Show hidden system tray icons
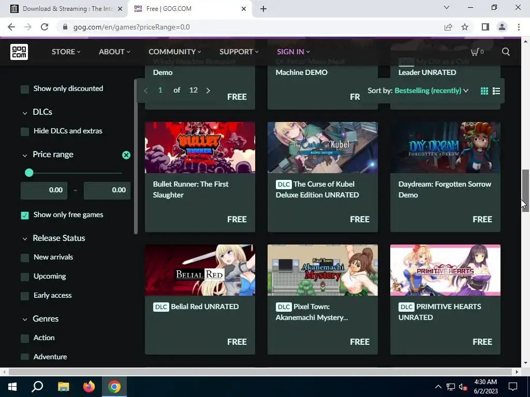Image resolution: width=530 pixels, height=397 pixels. click(x=438, y=387)
